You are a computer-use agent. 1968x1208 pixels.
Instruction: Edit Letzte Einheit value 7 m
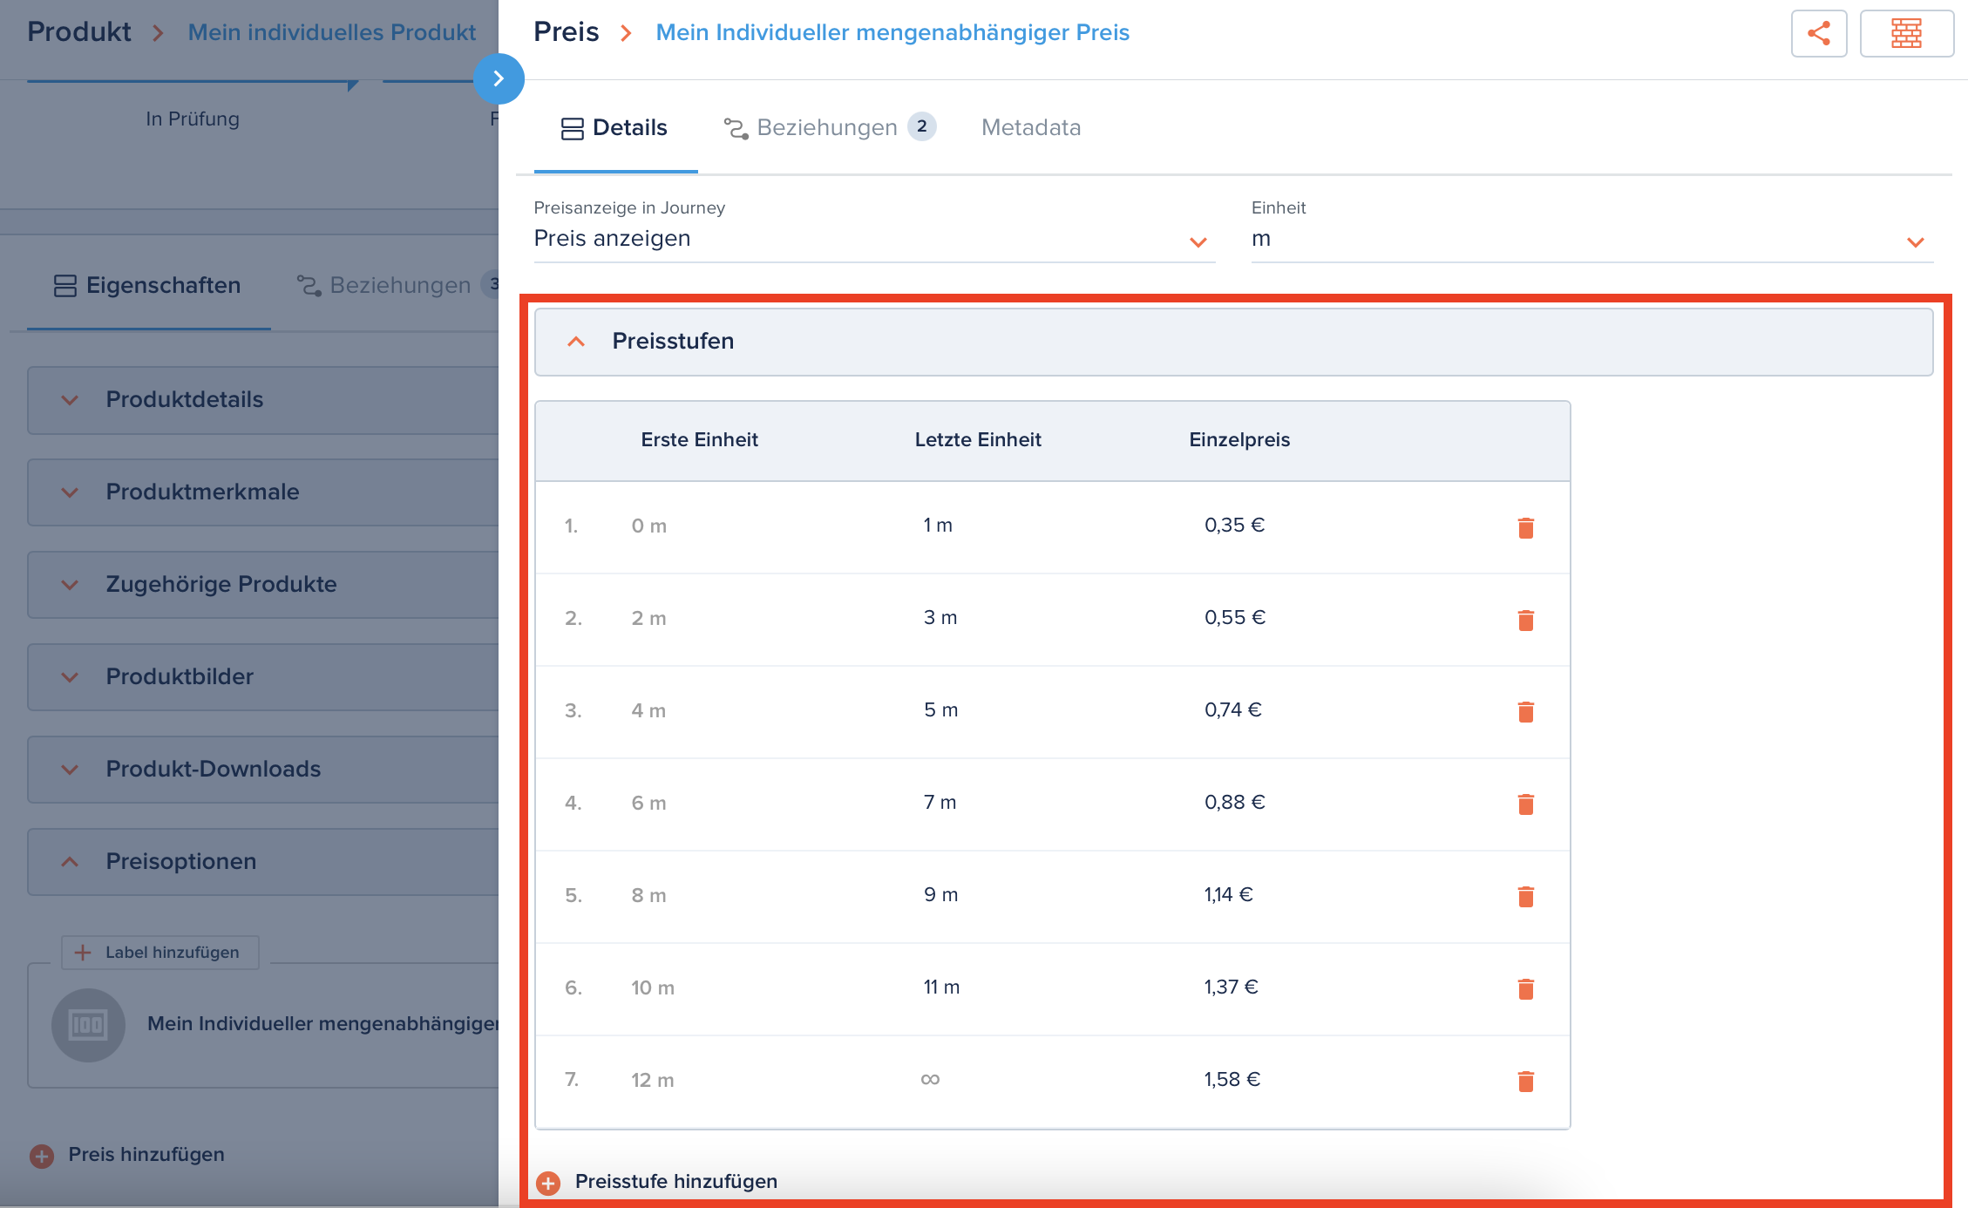click(x=940, y=803)
